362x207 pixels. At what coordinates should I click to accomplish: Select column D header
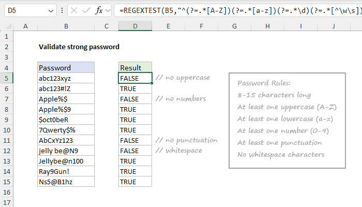tap(135, 26)
